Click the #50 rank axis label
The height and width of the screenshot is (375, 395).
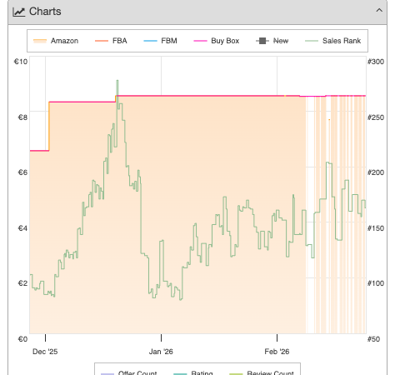373,339
